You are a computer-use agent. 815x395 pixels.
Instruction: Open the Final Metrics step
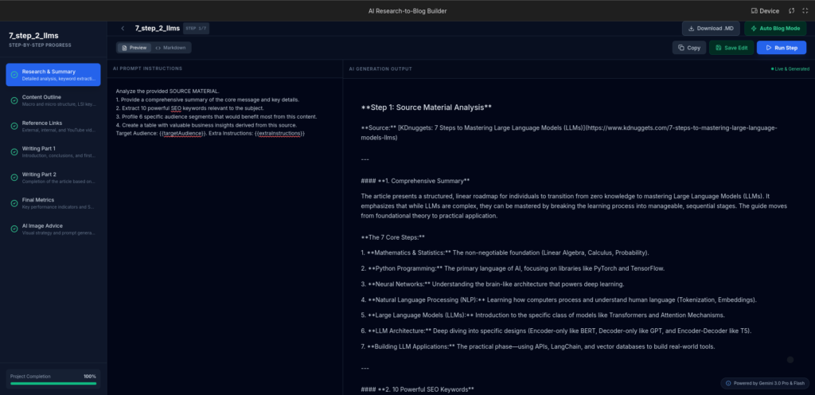tap(53, 203)
